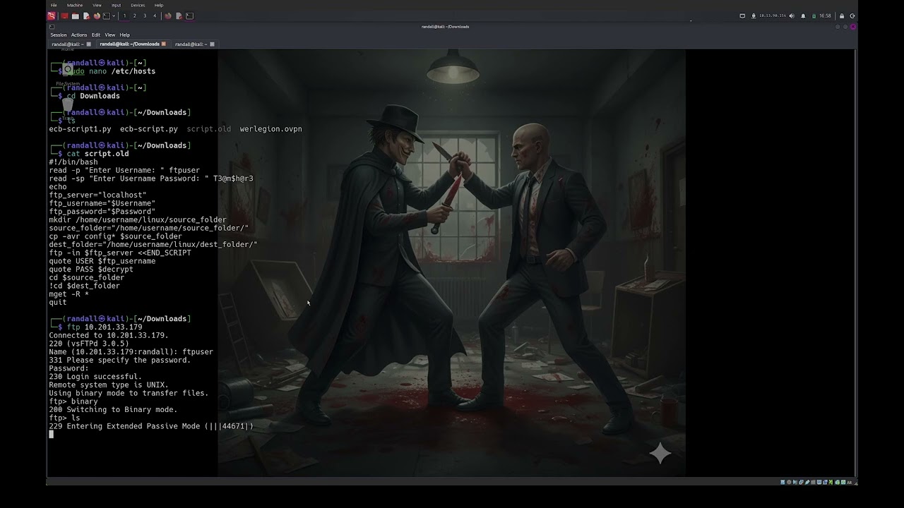Open the Kali dragon applications menu

(52, 16)
